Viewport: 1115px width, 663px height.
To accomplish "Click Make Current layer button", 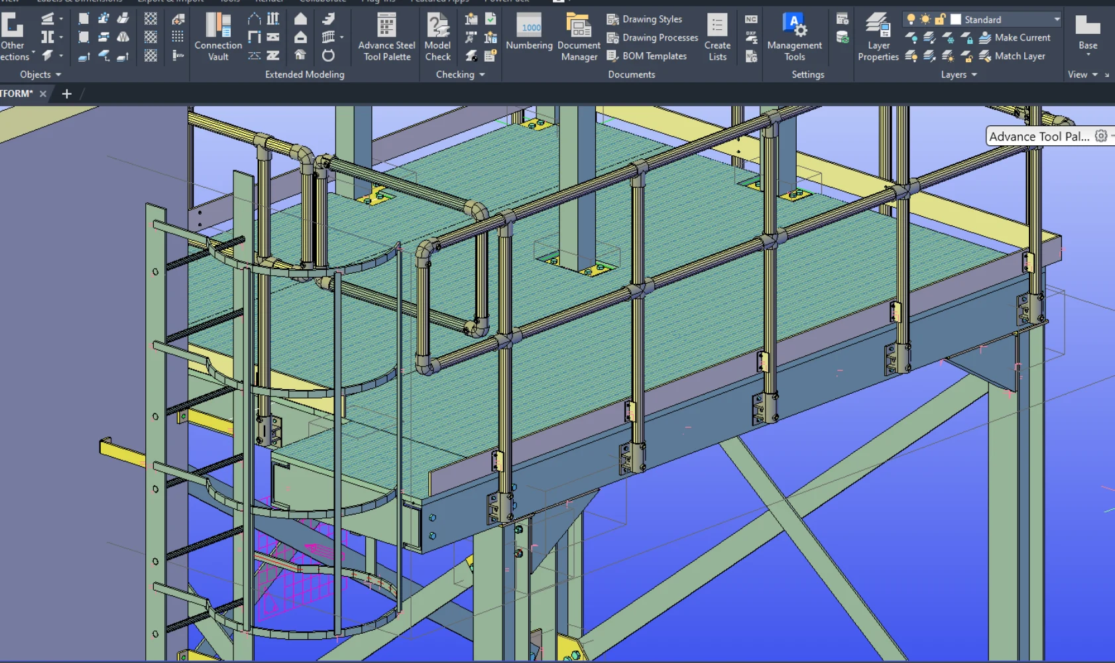I will click(1015, 38).
